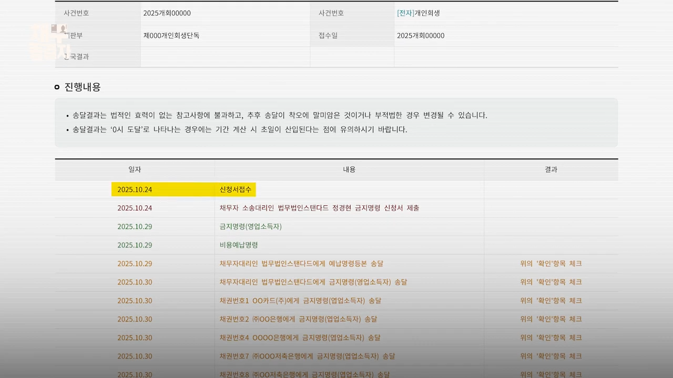This screenshot has width=673, height=378.
Task: Select the 비용예납명령 entry
Action: [x=239, y=245]
